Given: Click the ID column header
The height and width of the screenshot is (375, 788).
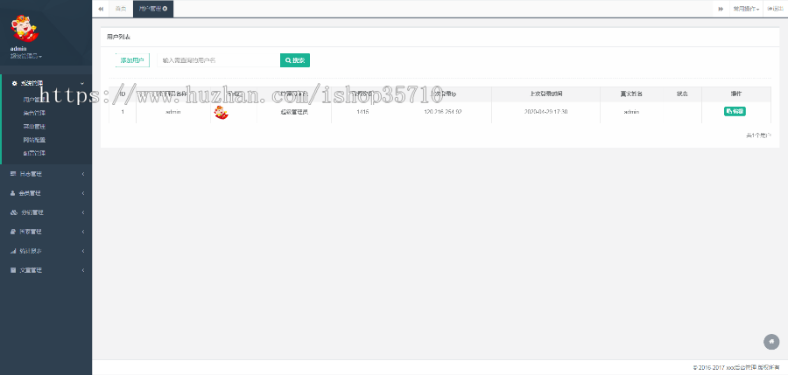Looking at the screenshot, I should 123,94.
